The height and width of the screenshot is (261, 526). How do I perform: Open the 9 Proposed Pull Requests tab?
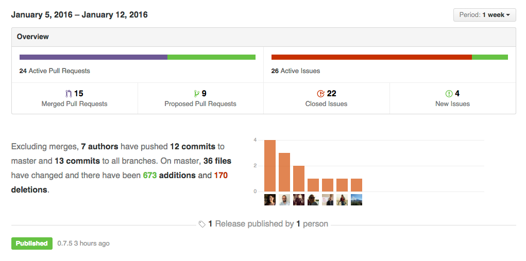click(200, 98)
